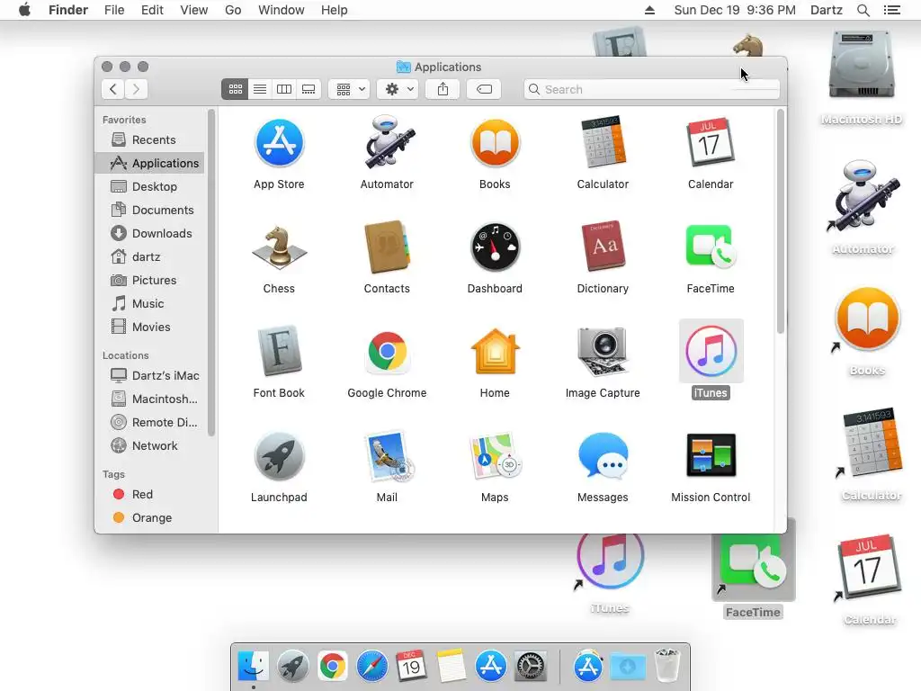The width and height of the screenshot is (921, 691).
Task: Select the Maps app icon
Action: coord(495,456)
